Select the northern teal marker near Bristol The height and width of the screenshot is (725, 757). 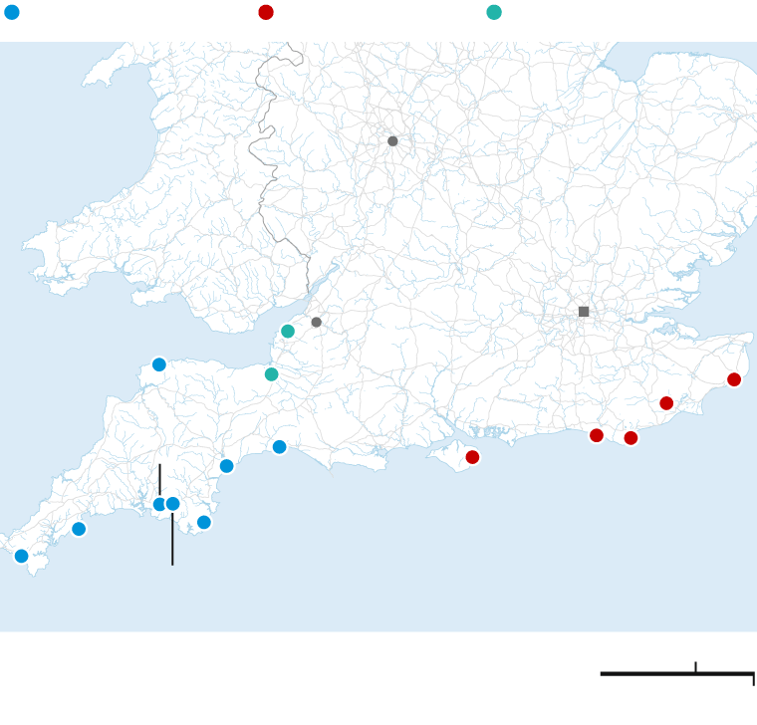[x=288, y=332]
